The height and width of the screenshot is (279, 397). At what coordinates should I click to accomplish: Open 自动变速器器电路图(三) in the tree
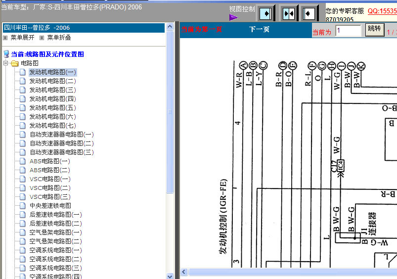coord(62,152)
